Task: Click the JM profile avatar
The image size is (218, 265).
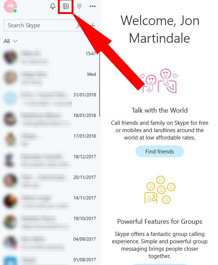Action: 10,6
